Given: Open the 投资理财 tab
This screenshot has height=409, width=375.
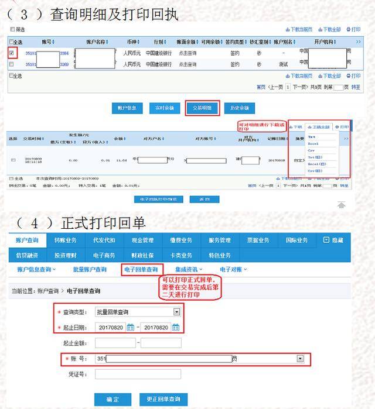Looking at the screenshot, I should 66,255.
